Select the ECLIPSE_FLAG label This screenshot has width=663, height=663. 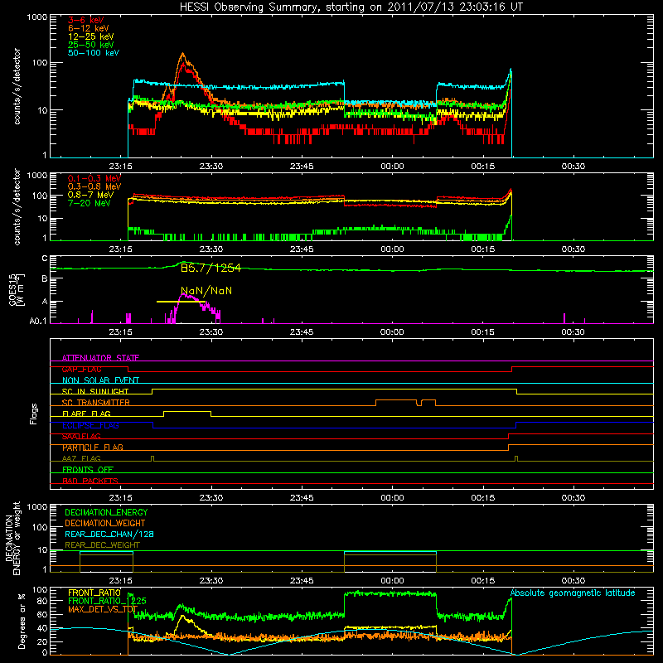point(90,425)
